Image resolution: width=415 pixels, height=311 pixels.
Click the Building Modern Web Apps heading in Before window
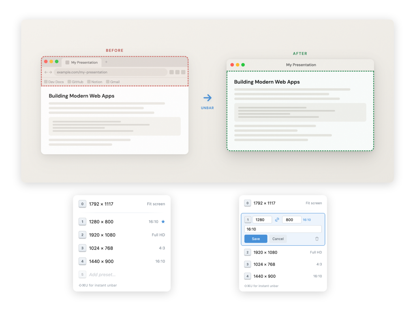(81, 96)
